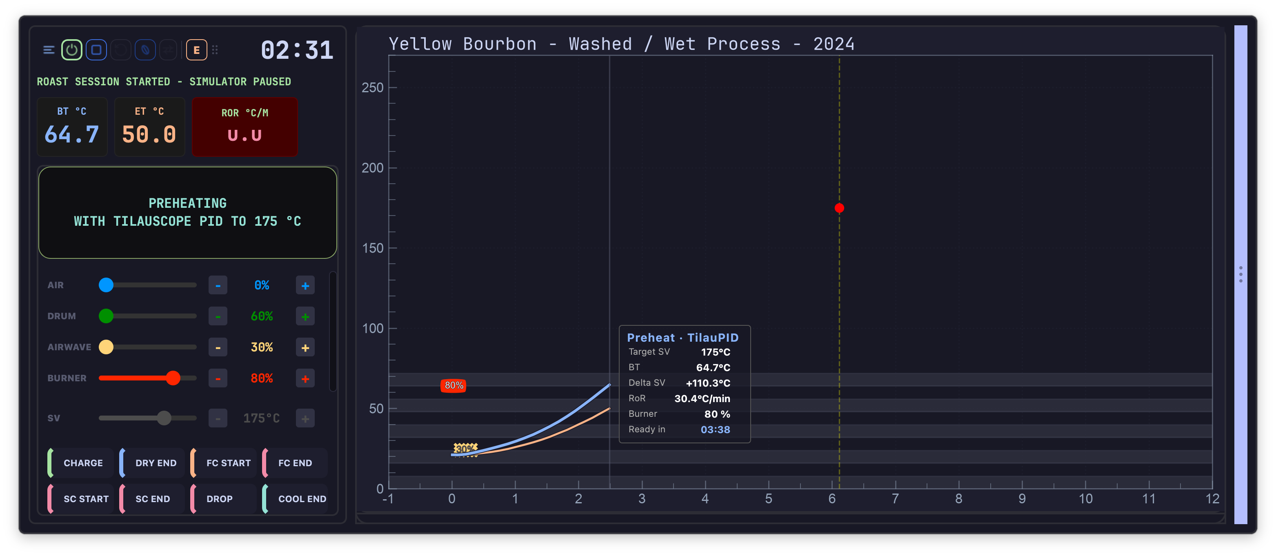Decrease SV with minus button
The image size is (1276, 556).
218,418
